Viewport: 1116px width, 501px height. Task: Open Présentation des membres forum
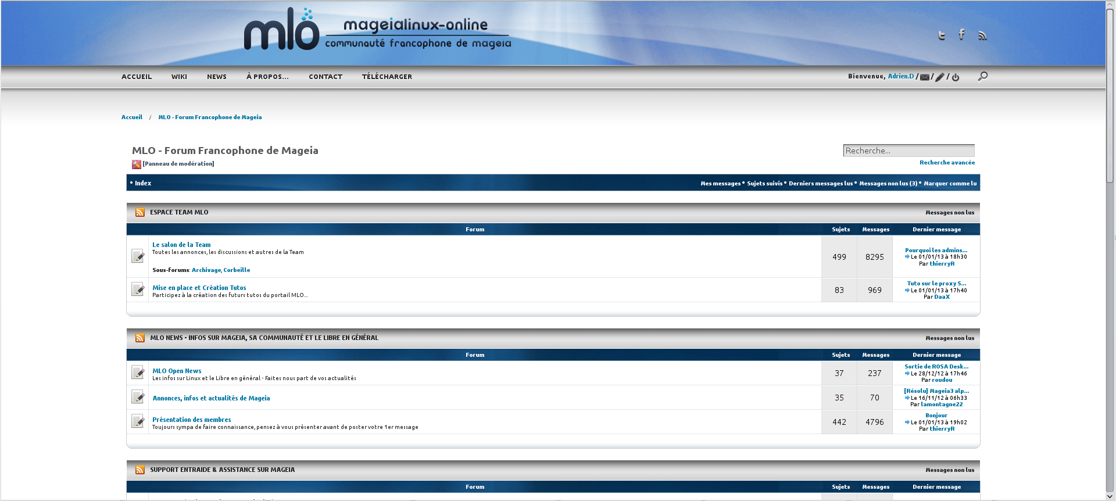(x=191, y=420)
